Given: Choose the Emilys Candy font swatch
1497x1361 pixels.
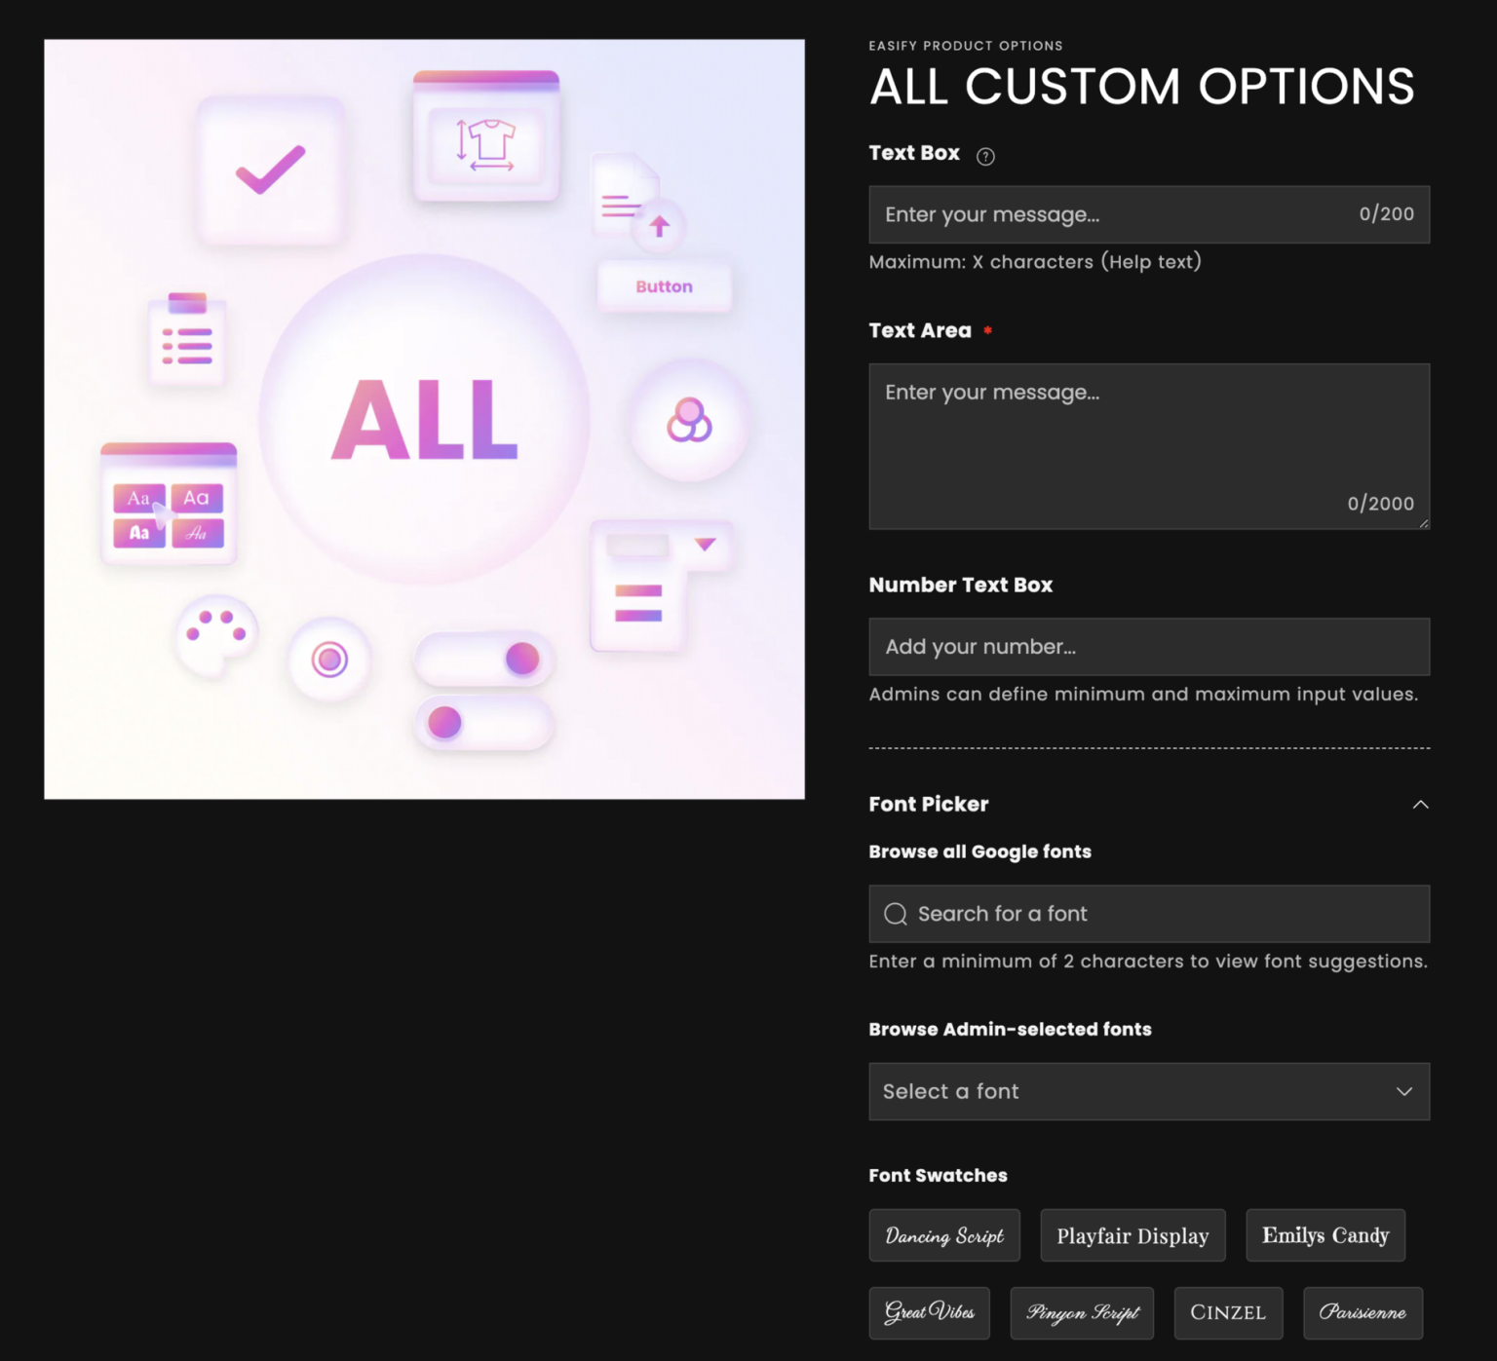Looking at the screenshot, I should (x=1325, y=1235).
